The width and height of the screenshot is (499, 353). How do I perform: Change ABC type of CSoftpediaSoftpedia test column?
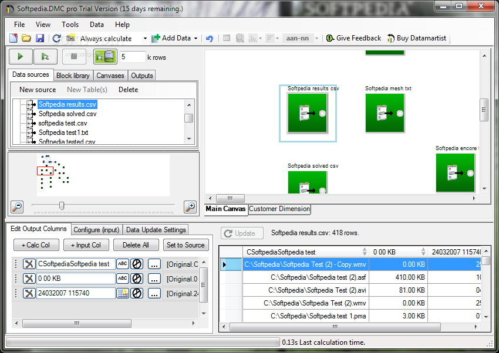(x=123, y=264)
